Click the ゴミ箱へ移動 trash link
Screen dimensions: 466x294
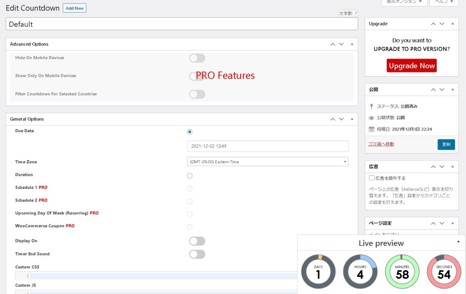(x=381, y=144)
